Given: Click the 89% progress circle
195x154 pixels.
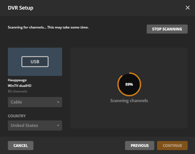Looking at the screenshot, I should [129, 84].
